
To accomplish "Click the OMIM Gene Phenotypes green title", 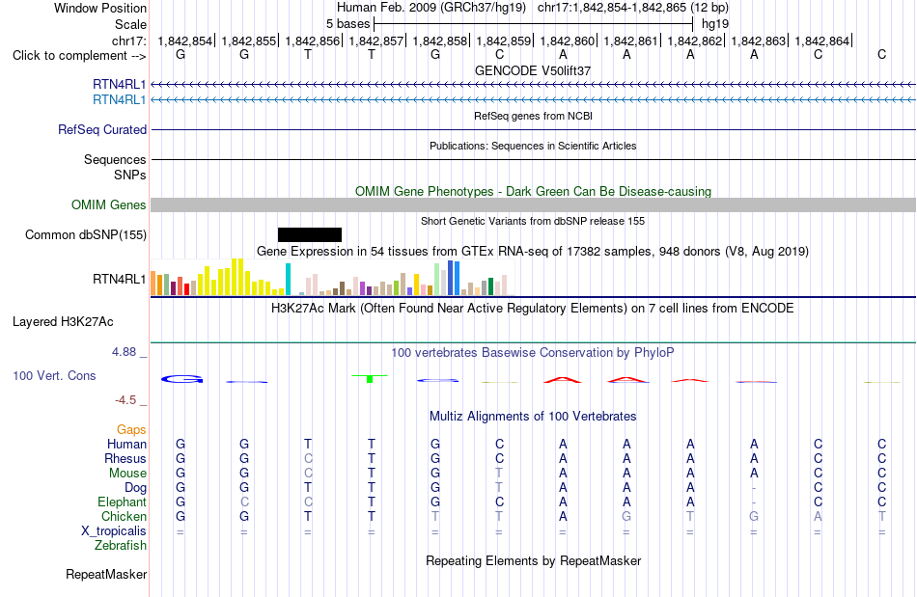I will pyautogui.click(x=533, y=192).
